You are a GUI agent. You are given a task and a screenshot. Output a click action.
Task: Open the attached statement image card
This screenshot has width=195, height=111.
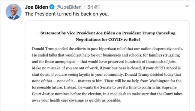107,66
